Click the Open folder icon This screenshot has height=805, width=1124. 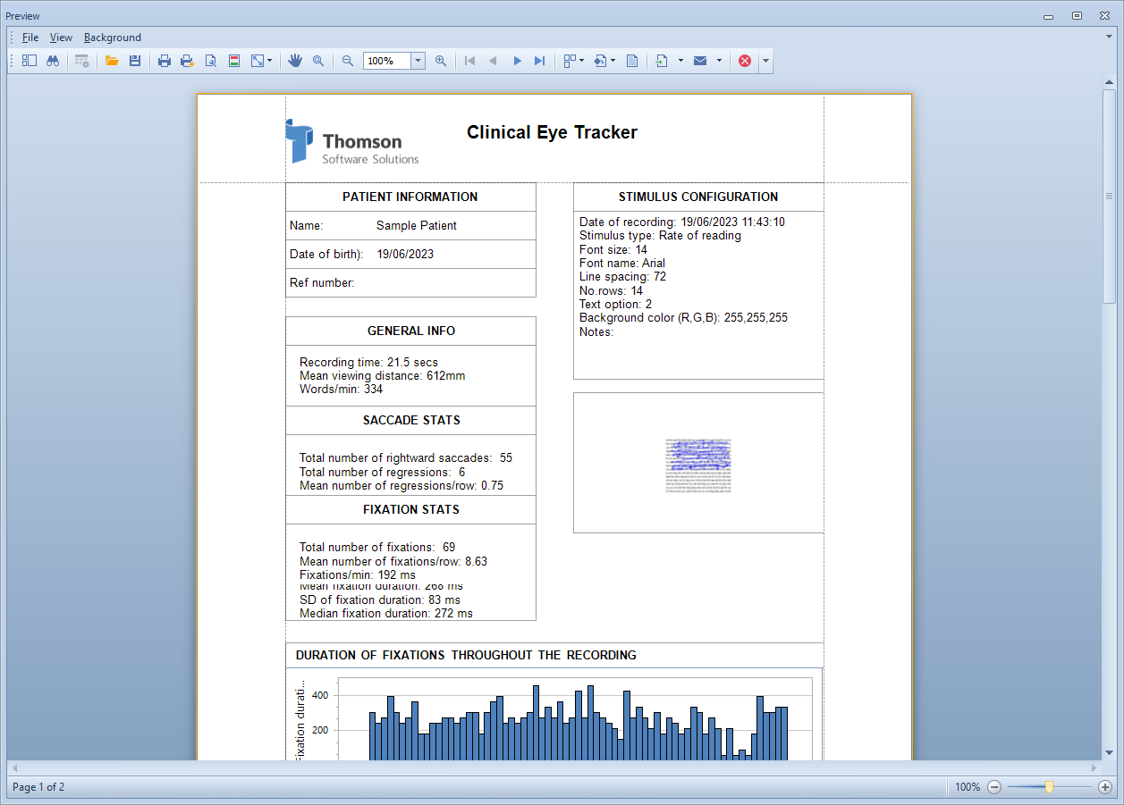tap(112, 61)
